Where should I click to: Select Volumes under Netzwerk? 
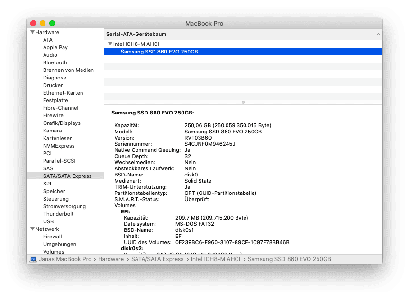tap(54, 252)
